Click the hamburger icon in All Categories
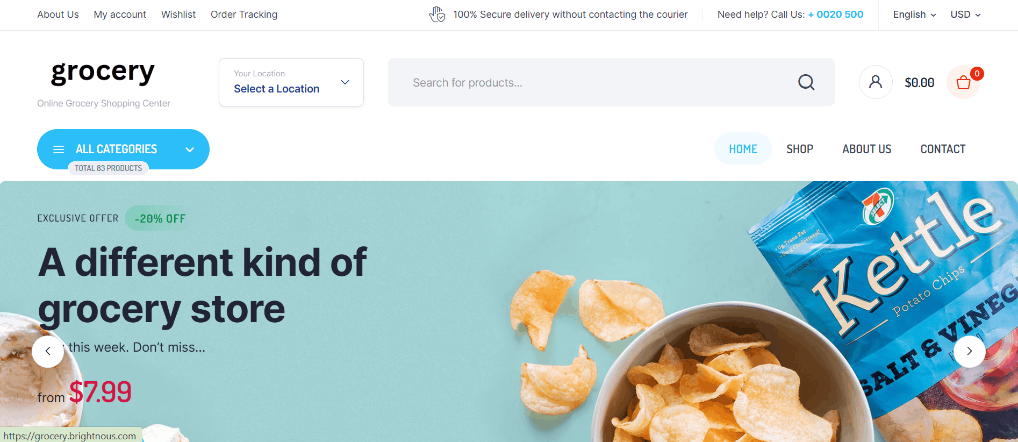The width and height of the screenshot is (1018, 442). [59, 149]
